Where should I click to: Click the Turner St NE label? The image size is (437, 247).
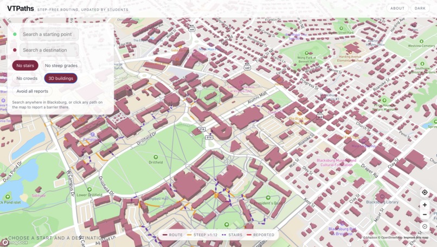click(x=265, y=56)
